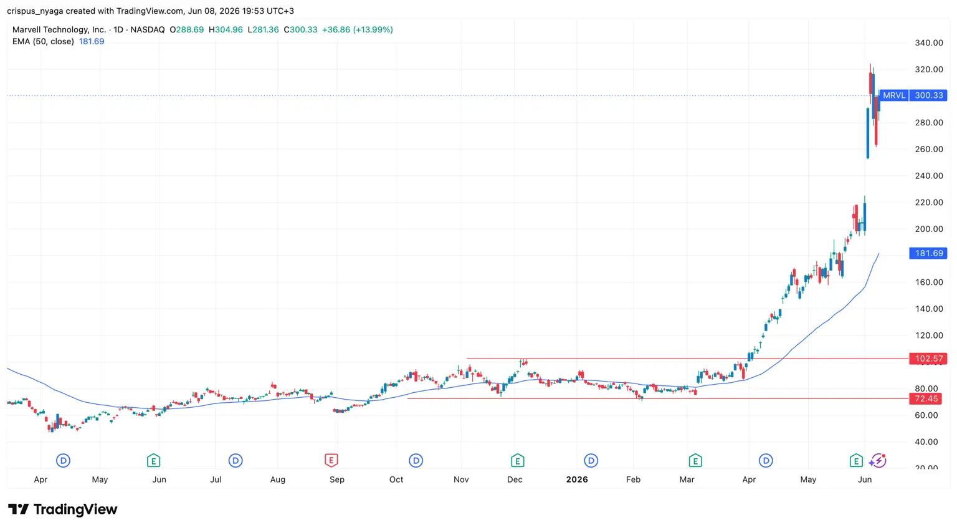Screen dimensions: 957x530
Task: Click the earnings E marker beside the lightning icon
Action: tap(856, 461)
